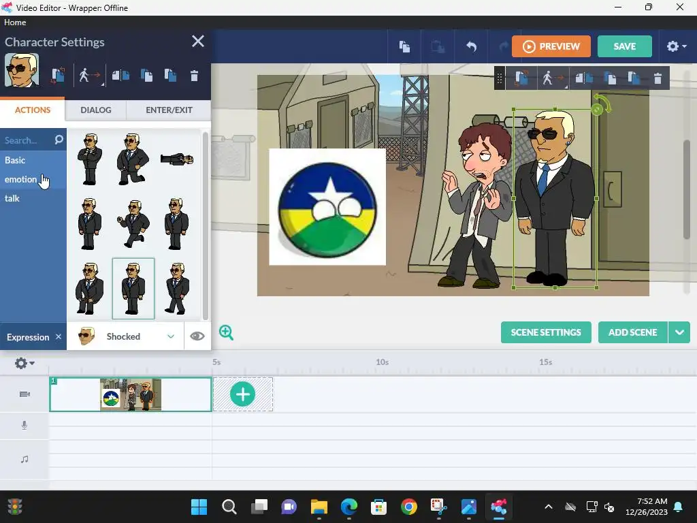Select the highlighted standing action thumbnail
The height and width of the screenshot is (523, 697).
pos(133,289)
